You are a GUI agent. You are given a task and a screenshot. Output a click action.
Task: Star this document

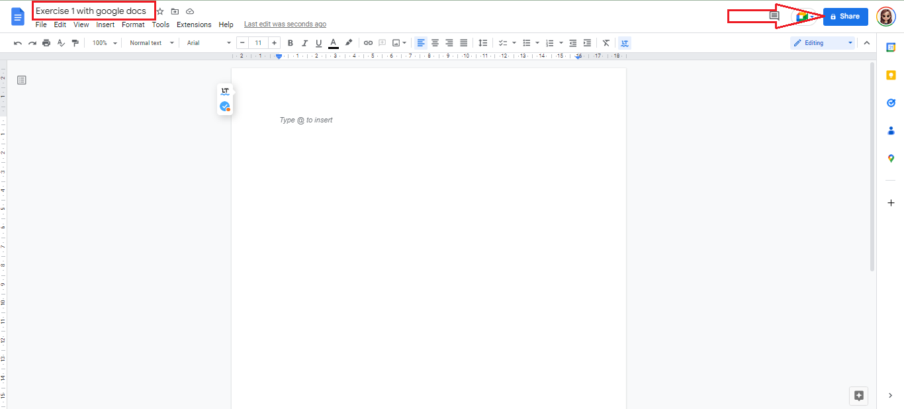point(160,12)
